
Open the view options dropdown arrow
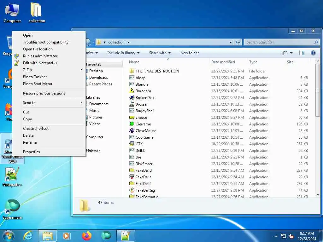[291, 53]
